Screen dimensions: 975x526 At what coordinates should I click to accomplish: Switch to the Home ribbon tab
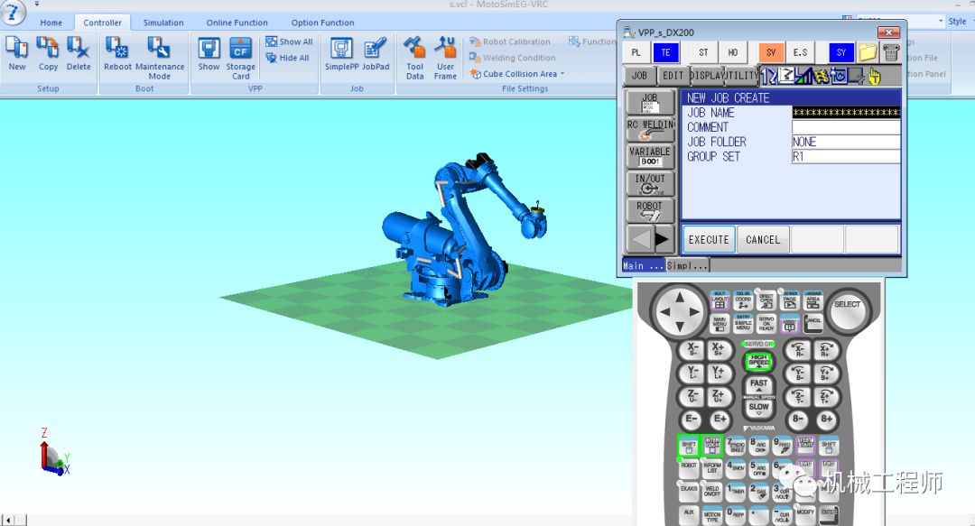(x=51, y=23)
